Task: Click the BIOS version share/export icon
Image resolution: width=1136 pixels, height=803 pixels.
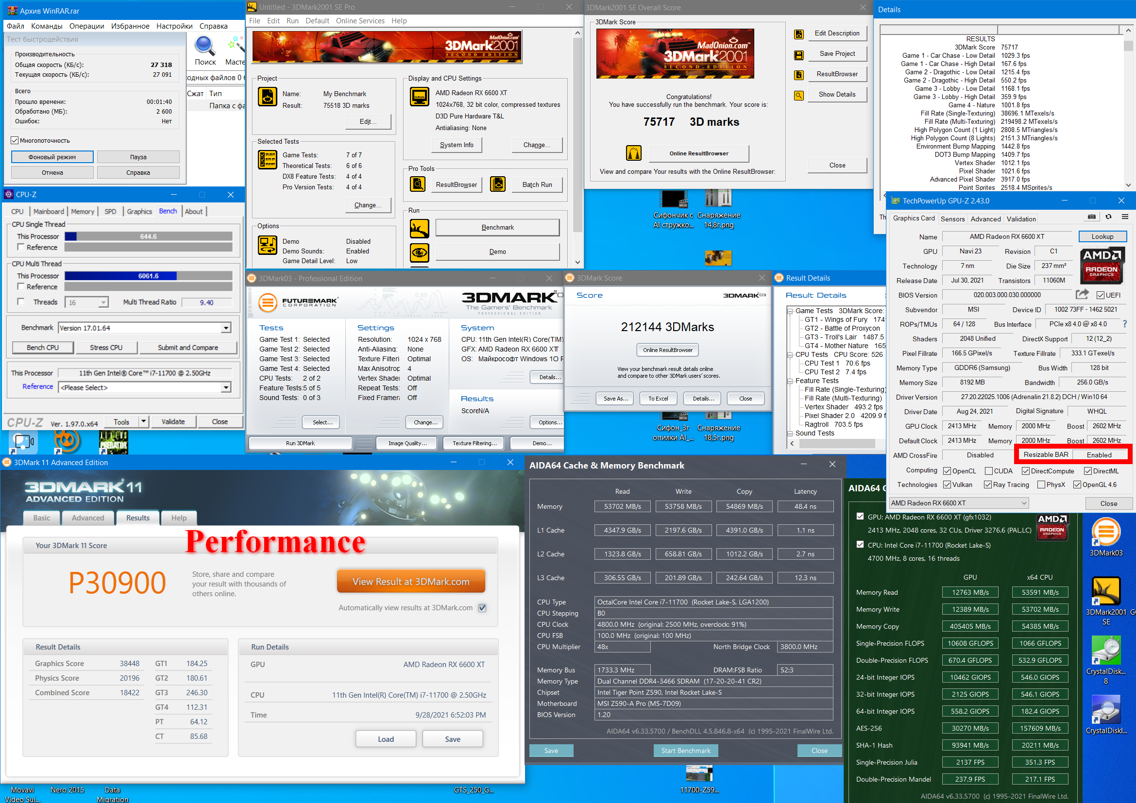Action: (1082, 295)
